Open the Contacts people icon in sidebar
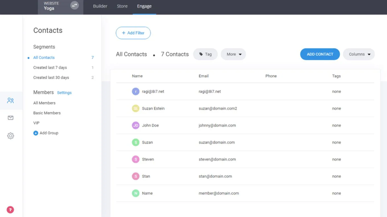This screenshot has width=387, height=217. (11, 101)
